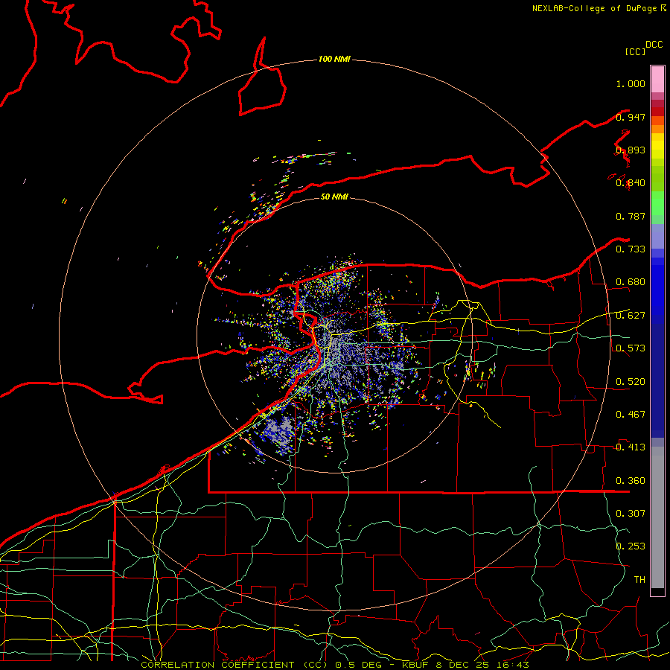
Task: Click the 0.413 legend value
Action: coord(631,447)
